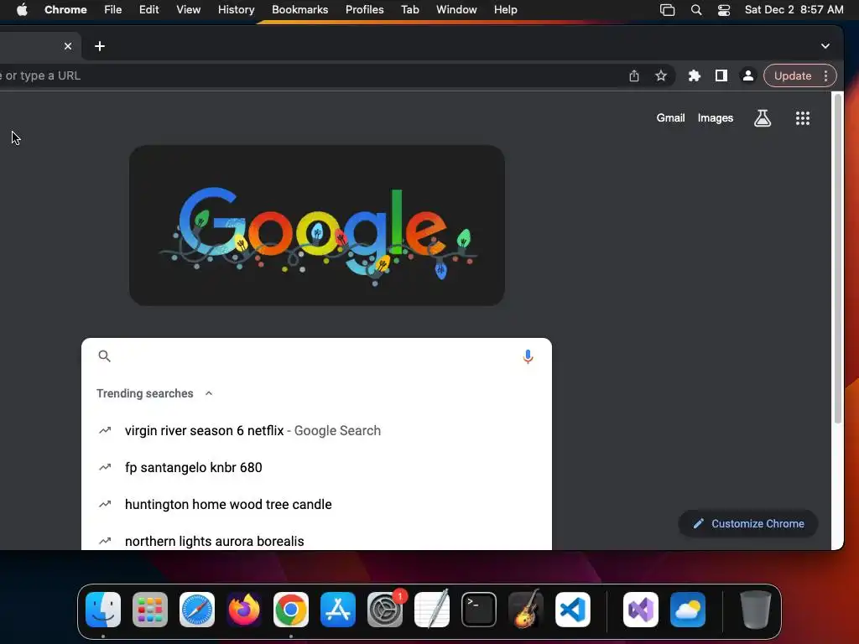The height and width of the screenshot is (644, 859).
Task: Select 'virgin river season 6 netflix' suggestion
Action: pos(316,430)
